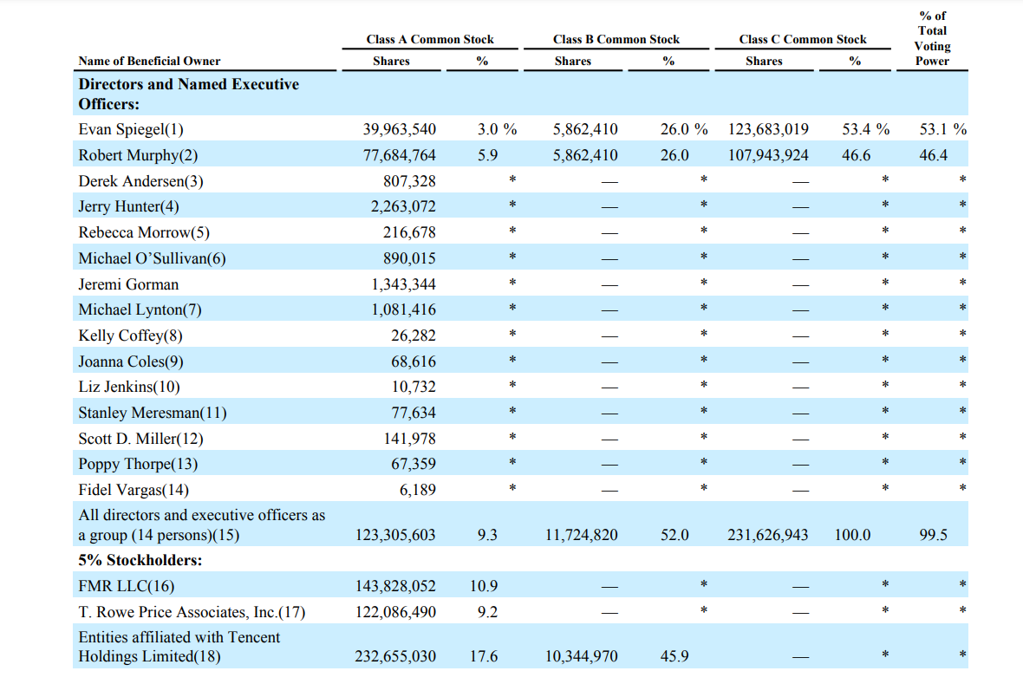
Task: Click the value '141,978'
Action: [x=409, y=439]
